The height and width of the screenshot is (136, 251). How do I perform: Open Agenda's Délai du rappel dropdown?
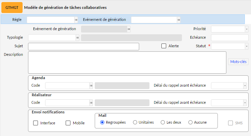click(245, 86)
